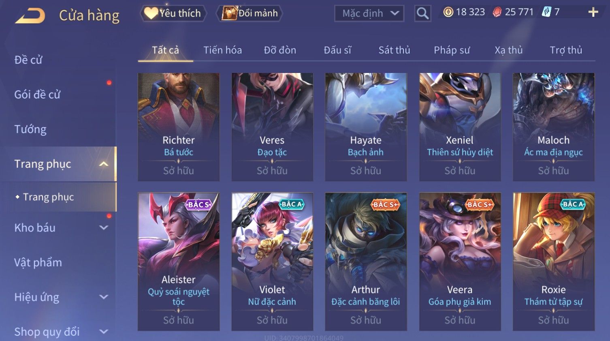
Task: Open Tướng in the sidebar
Action: [30, 129]
